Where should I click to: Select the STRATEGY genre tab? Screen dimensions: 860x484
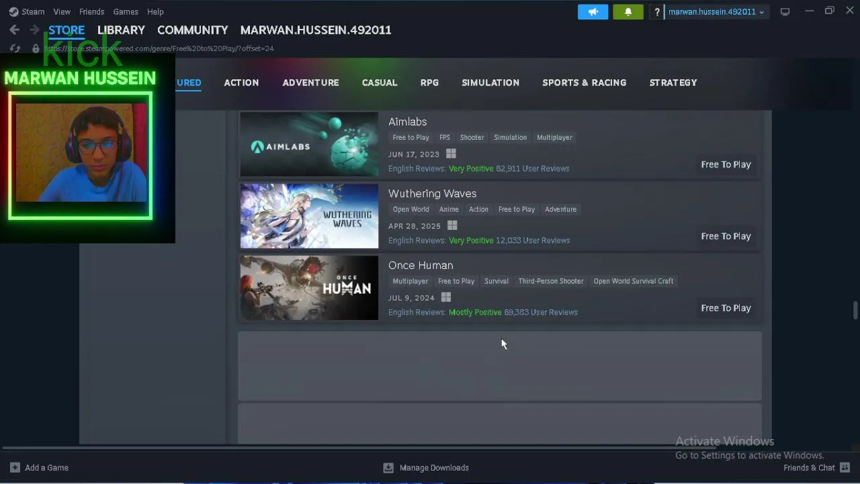click(673, 82)
